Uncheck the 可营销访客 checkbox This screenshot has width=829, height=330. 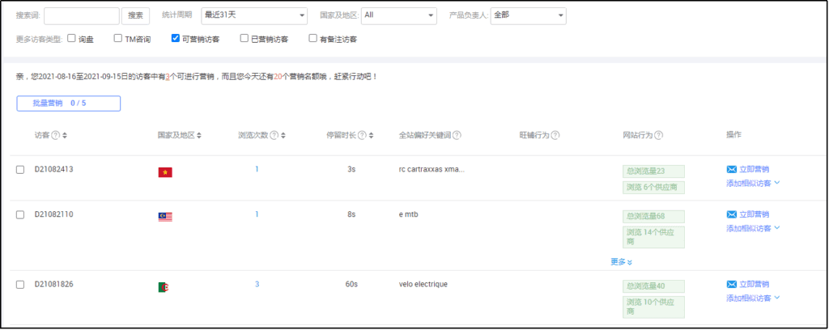[176, 38]
